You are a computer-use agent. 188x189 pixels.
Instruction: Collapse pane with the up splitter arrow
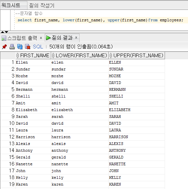(2, 32)
